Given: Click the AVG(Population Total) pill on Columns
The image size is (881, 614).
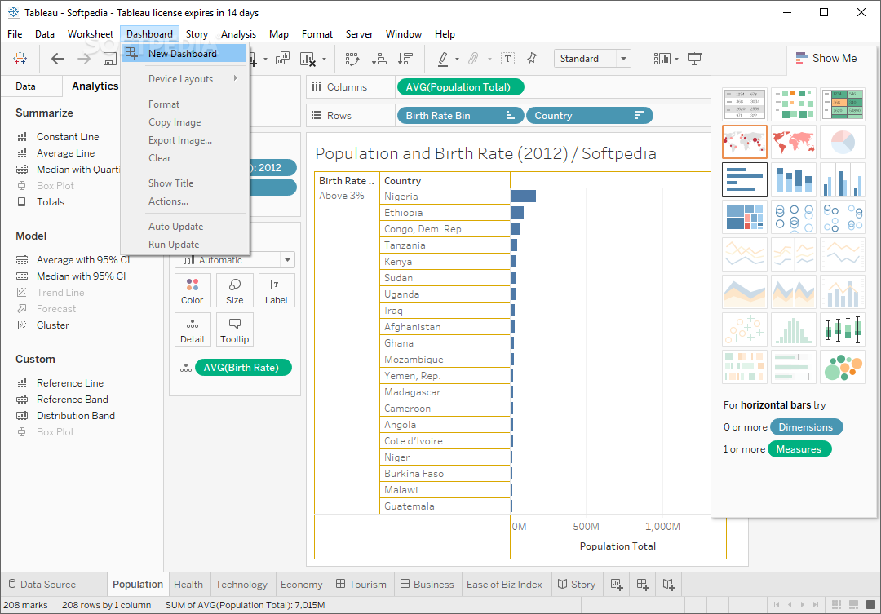Looking at the screenshot, I should coord(460,87).
